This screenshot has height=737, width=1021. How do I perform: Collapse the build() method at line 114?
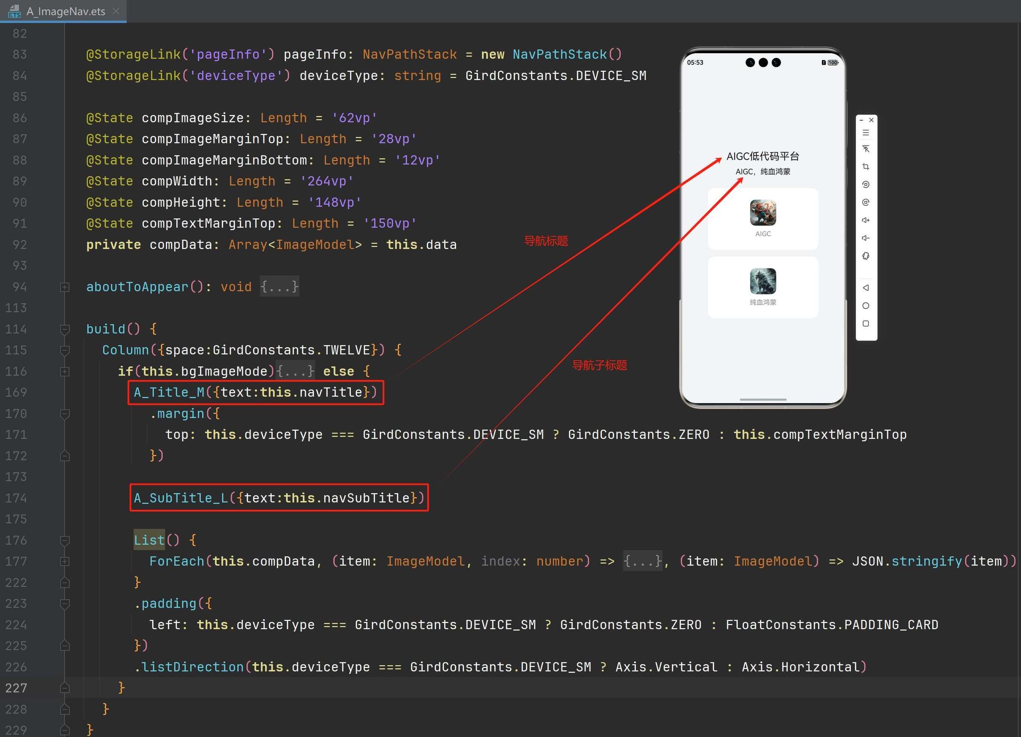(x=64, y=329)
